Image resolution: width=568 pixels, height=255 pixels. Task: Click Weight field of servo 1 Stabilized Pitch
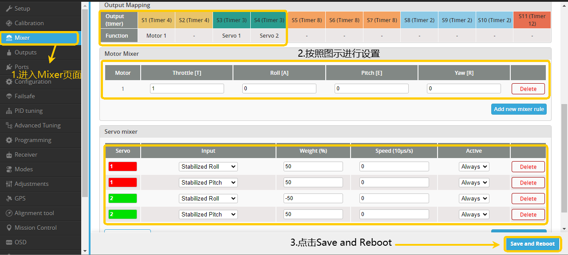[313, 182]
